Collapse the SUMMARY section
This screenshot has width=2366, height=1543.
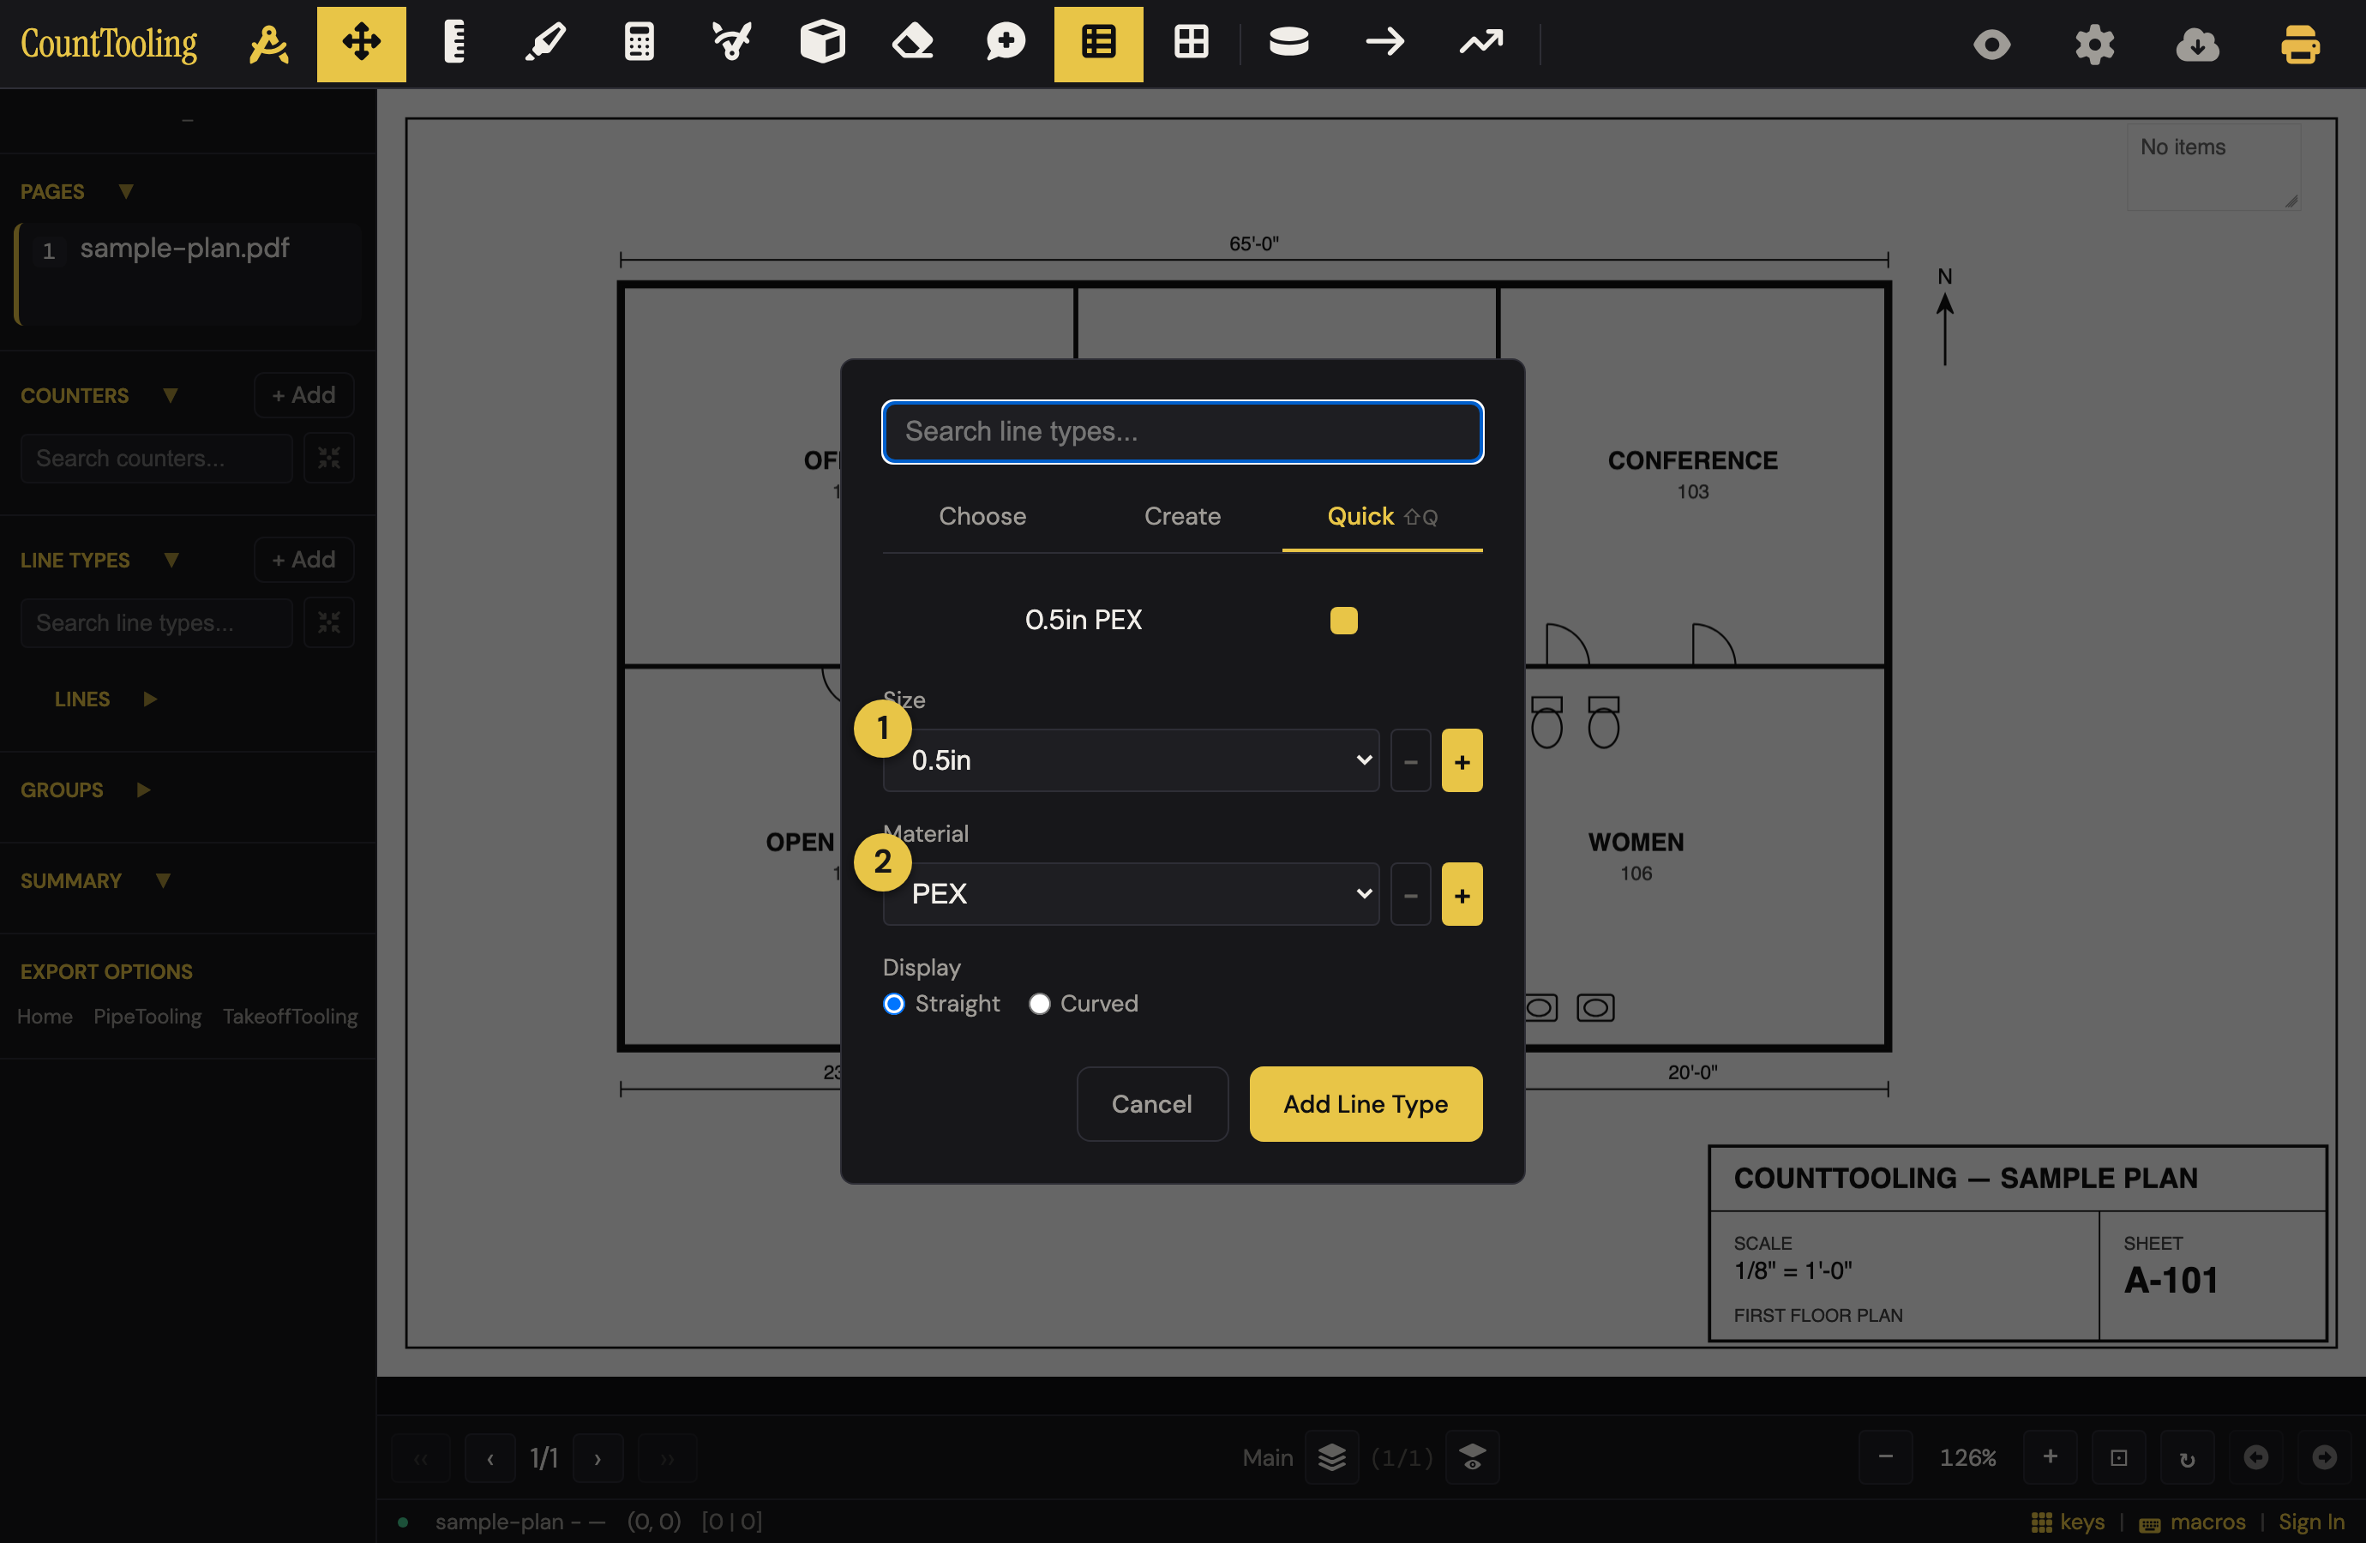[163, 881]
